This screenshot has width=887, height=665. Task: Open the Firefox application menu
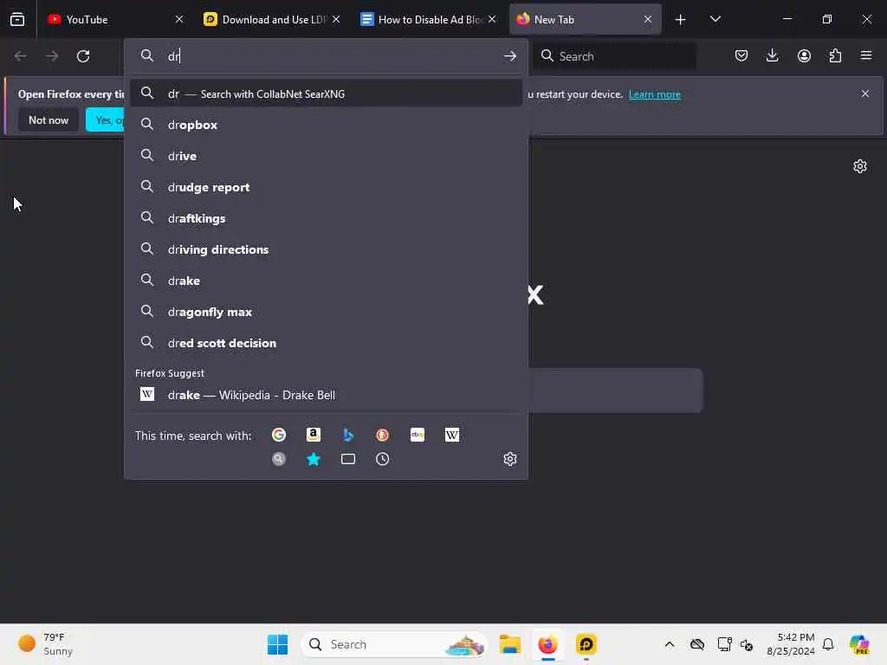866,55
